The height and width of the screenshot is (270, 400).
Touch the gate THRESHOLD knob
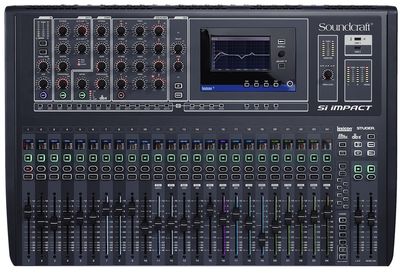tap(63, 83)
